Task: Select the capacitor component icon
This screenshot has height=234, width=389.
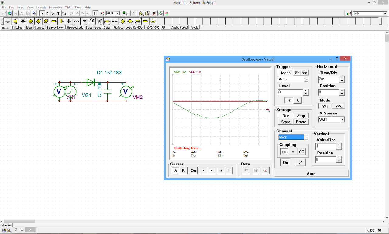Action: 69,21
